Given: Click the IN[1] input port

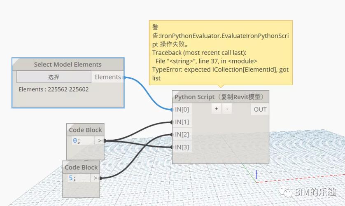Looking at the screenshot, I should [x=182, y=122].
